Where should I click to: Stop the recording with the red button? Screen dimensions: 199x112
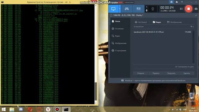pyautogui.click(x=188, y=9)
